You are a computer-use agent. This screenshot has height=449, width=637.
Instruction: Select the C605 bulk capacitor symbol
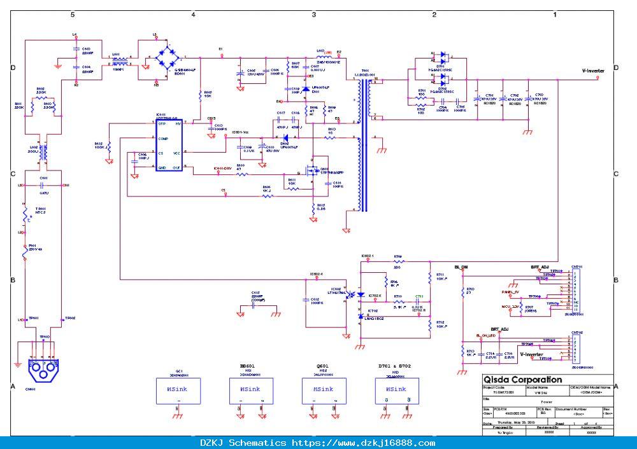point(240,74)
